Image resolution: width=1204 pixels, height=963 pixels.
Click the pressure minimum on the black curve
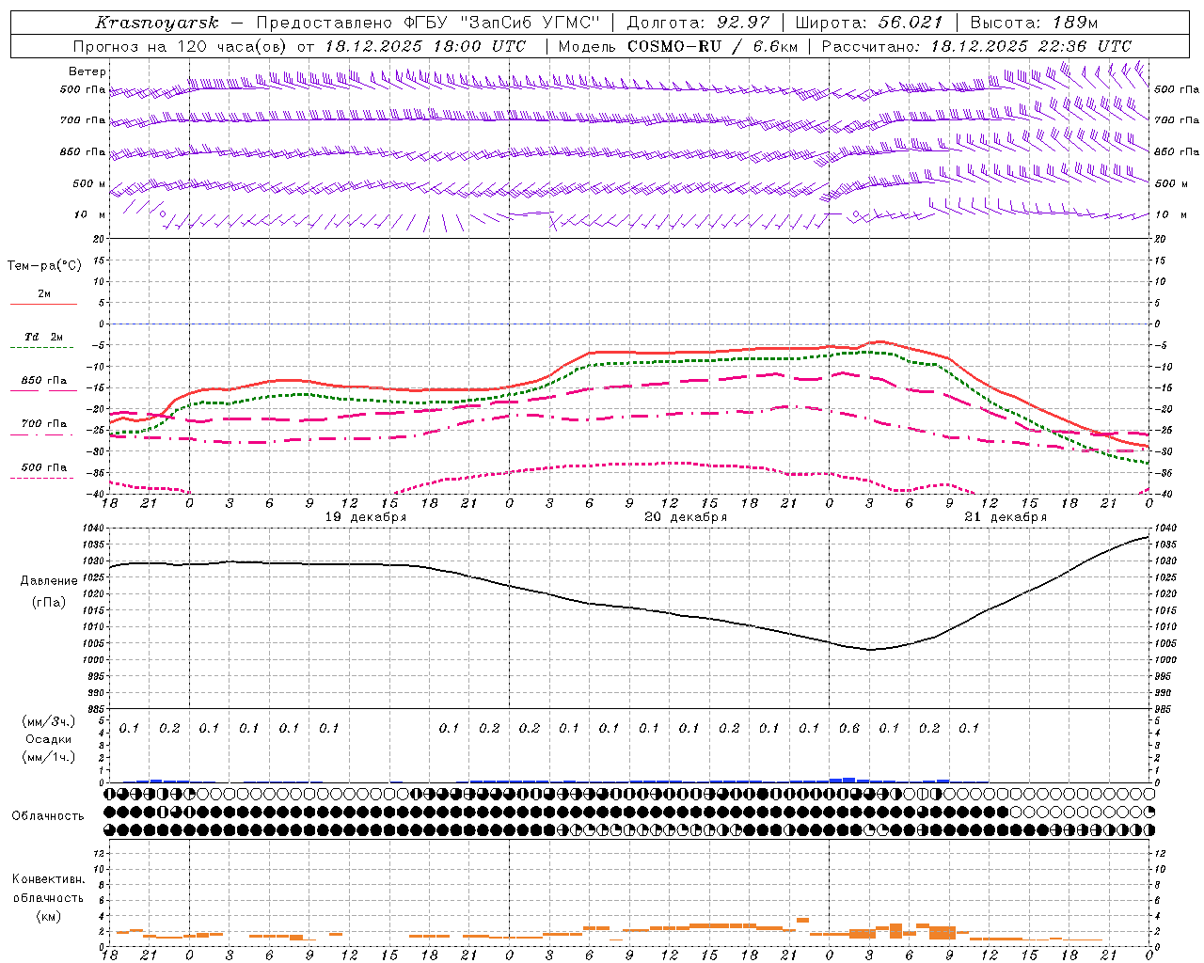(x=870, y=649)
